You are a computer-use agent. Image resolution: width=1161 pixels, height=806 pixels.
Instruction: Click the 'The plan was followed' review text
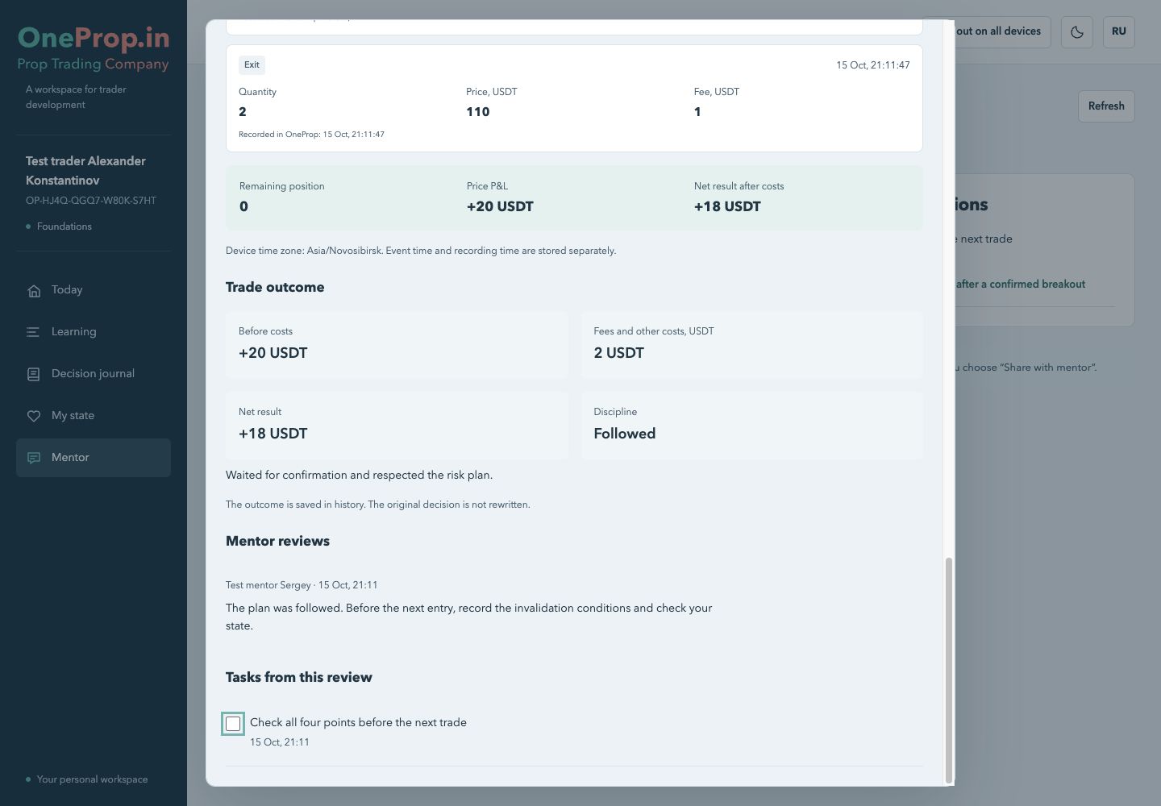pyautogui.click(x=469, y=617)
